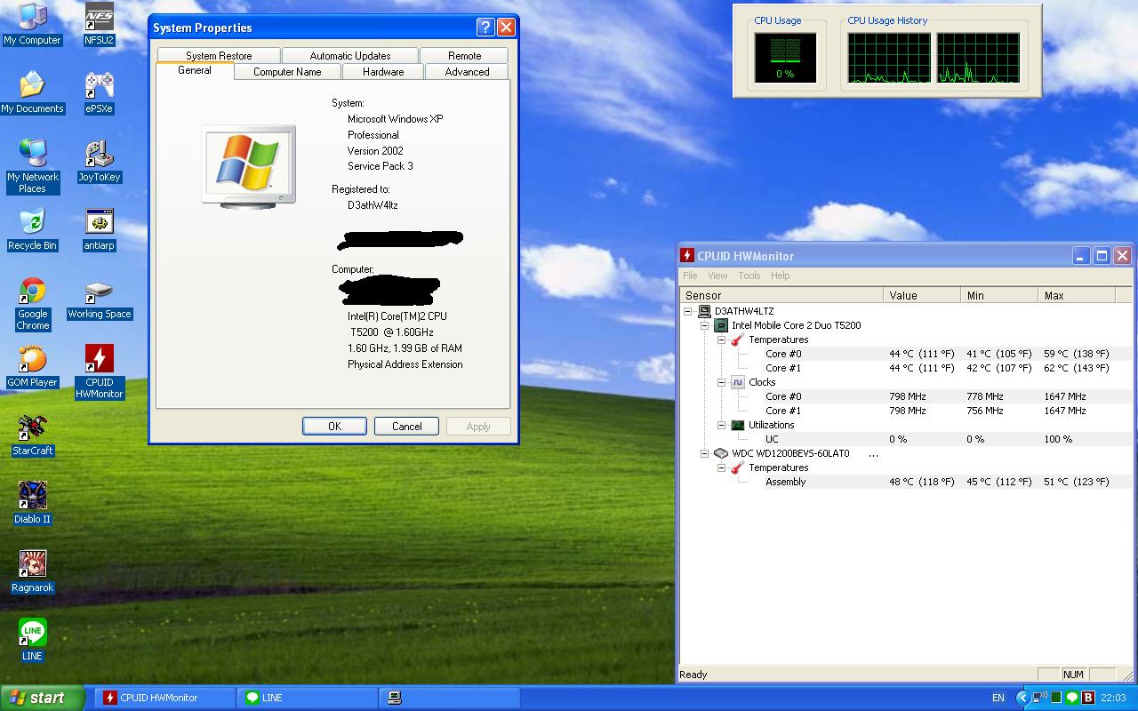Open My Documents folder icon
Image resolution: width=1138 pixels, height=711 pixels.
point(32,92)
